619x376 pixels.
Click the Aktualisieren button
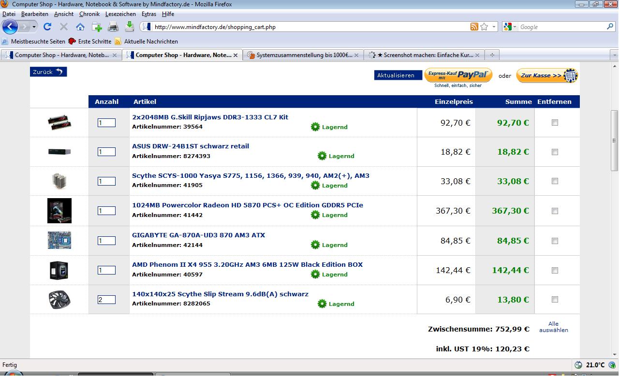(x=398, y=75)
